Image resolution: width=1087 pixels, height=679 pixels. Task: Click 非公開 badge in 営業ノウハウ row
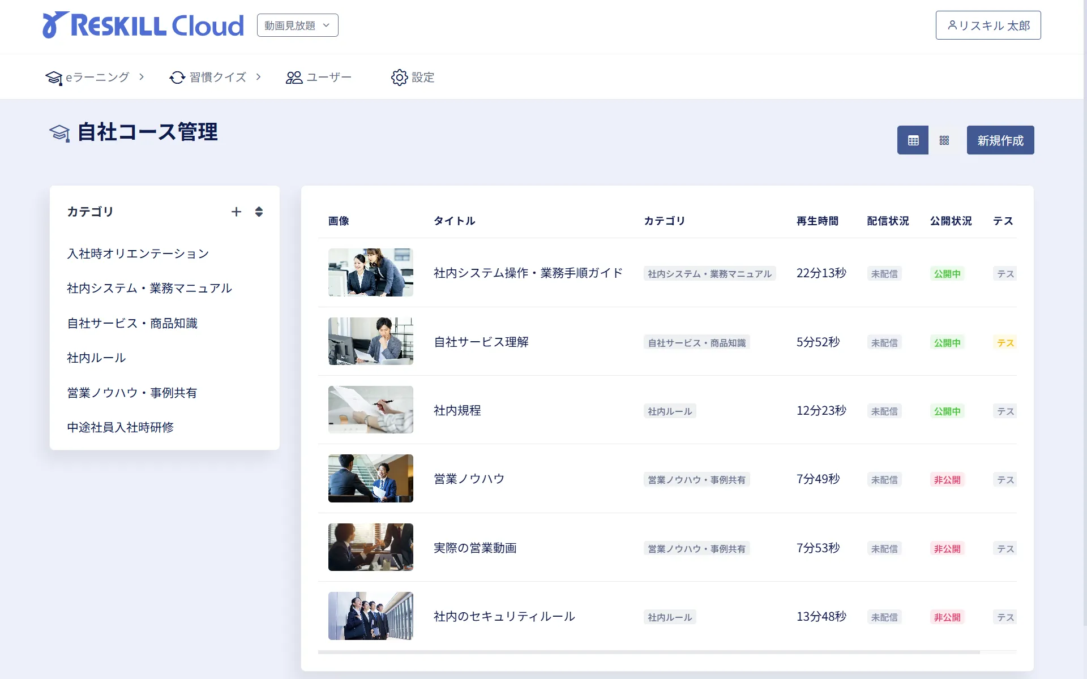tap(947, 480)
